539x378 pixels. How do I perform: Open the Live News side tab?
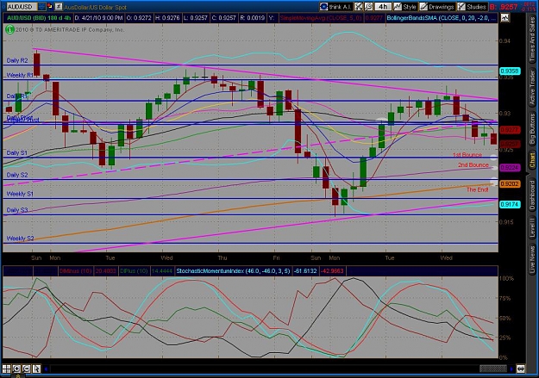point(532,257)
